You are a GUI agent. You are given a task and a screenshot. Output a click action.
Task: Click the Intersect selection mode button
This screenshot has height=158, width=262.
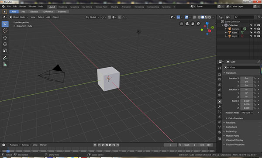(x=62, y=12)
